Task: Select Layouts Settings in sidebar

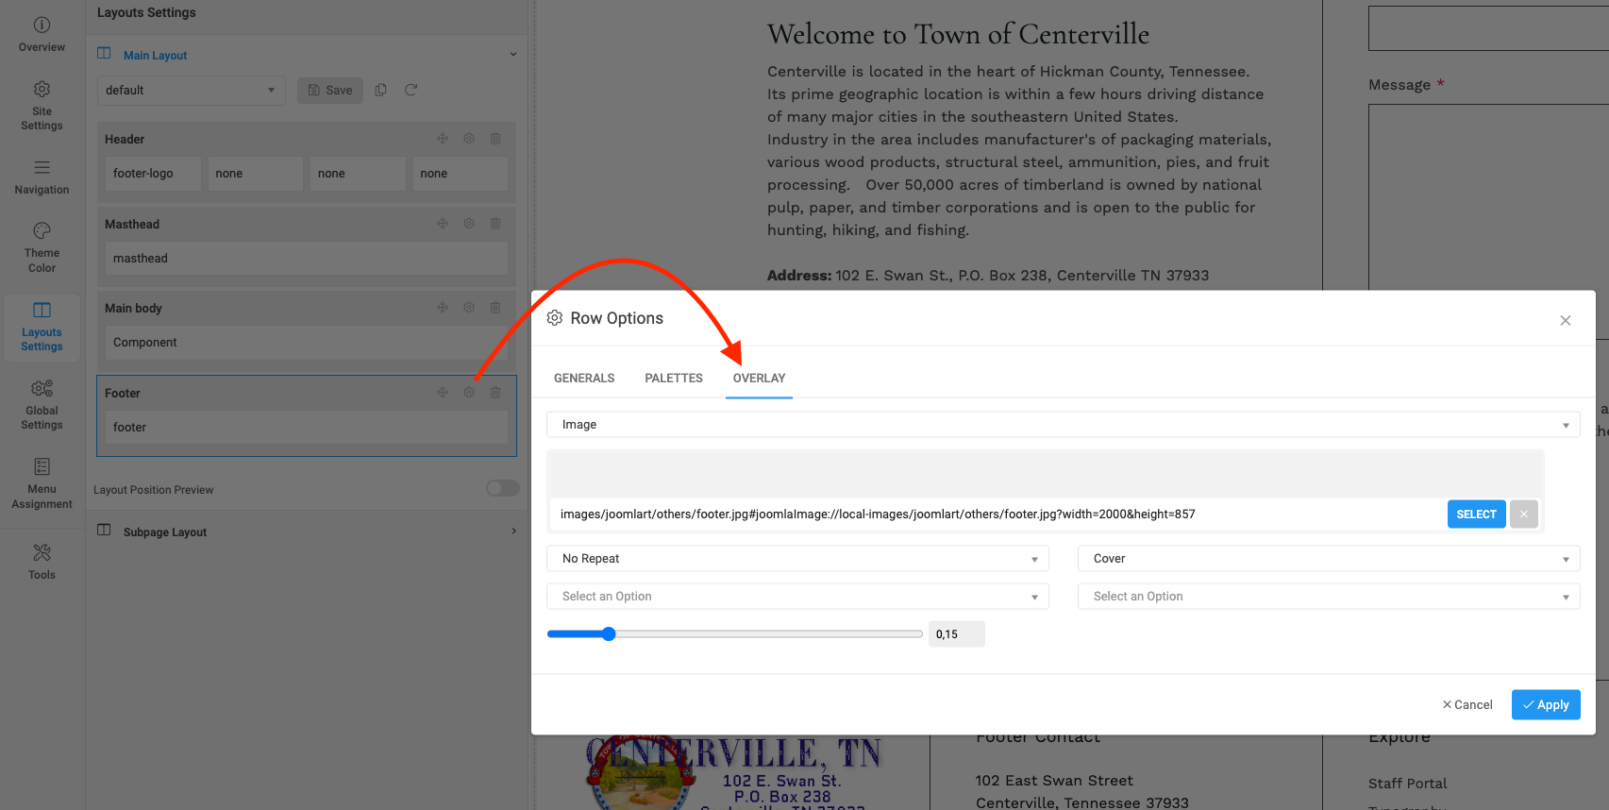Action: point(42,327)
